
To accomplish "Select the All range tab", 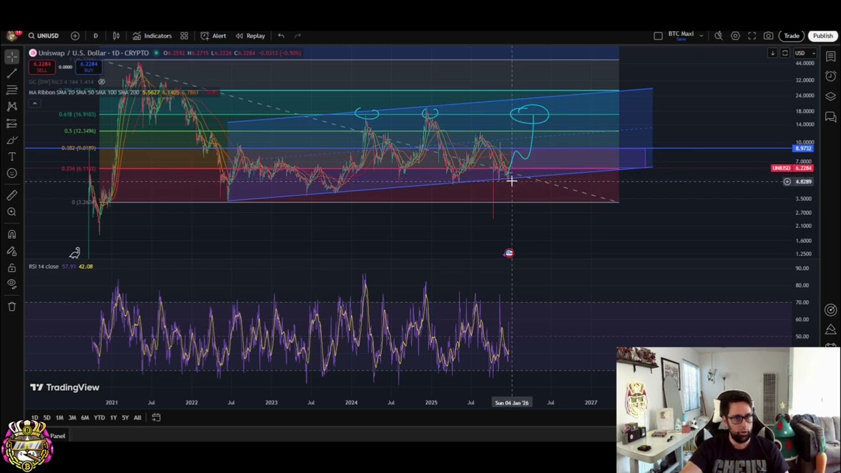I will (137, 418).
